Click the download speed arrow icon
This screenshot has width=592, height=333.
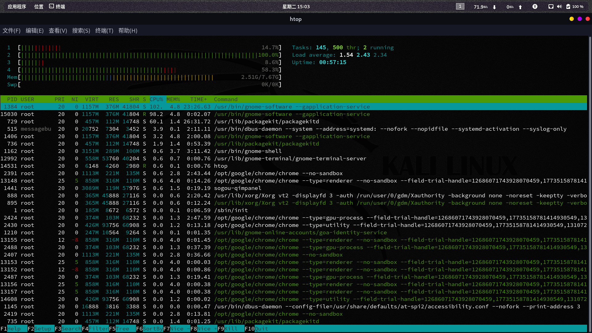tap(494, 7)
